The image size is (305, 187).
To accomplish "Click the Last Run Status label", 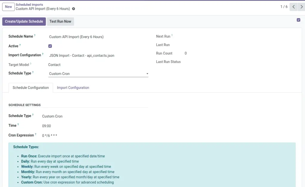I will tap(168, 62).
